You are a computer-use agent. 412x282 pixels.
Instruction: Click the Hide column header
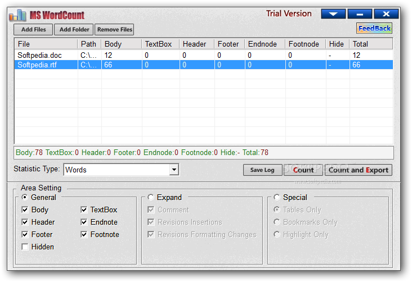tap(338, 44)
